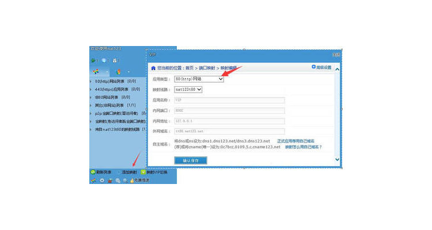Click the 关闭 button on the VIP dialog
Image resolution: width=432 pixels, height=230 pixels.
(336, 55)
